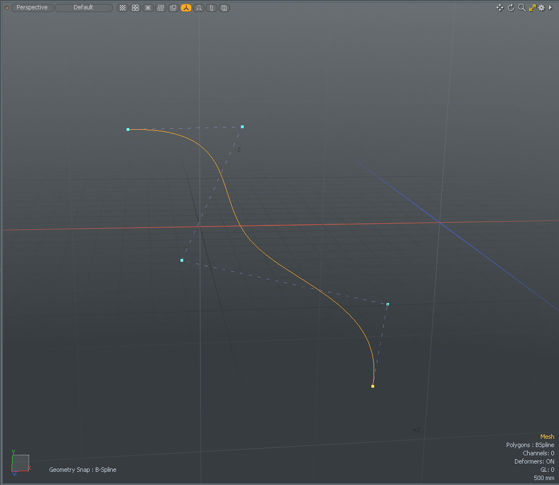Open the Perspective view type dropdown
The height and width of the screenshot is (485, 559).
[x=32, y=8]
